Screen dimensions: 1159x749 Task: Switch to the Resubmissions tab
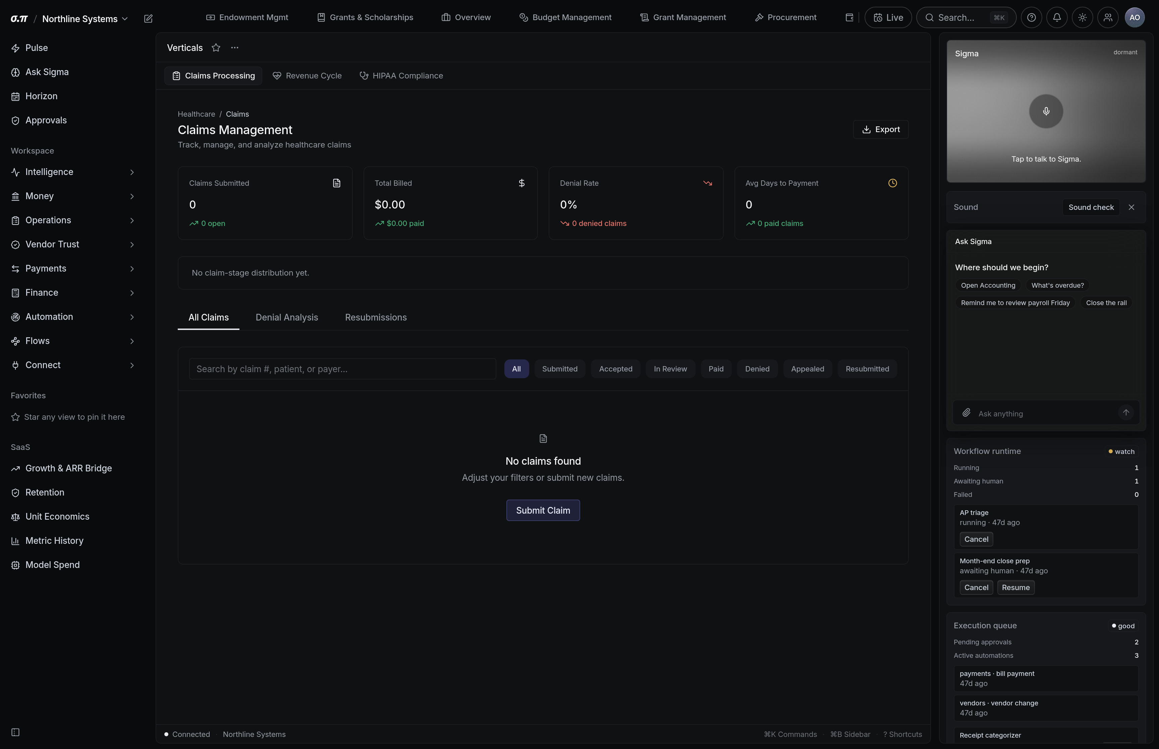tap(376, 318)
